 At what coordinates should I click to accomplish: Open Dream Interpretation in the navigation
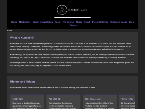[x=43, y=22]
